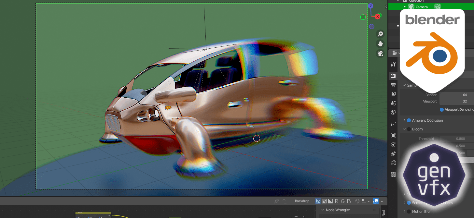Open the snap node element dropdown
The image size is (474, 218).
pos(366,201)
